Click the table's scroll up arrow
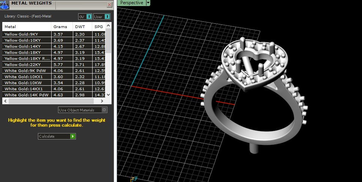The height and width of the screenshot is (182, 362). (x=109, y=25)
